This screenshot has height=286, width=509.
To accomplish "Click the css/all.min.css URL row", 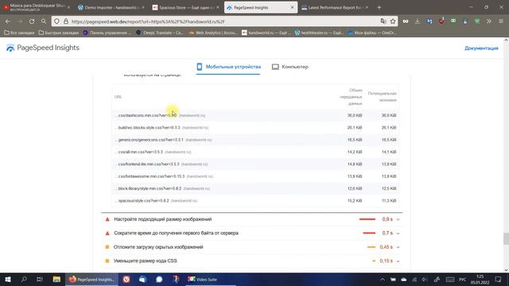I will tap(255, 152).
